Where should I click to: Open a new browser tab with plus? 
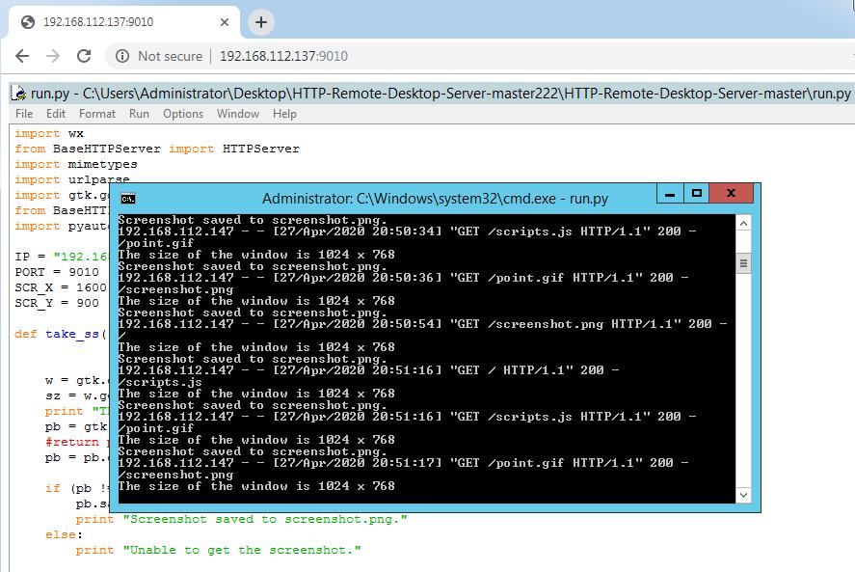point(260,22)
